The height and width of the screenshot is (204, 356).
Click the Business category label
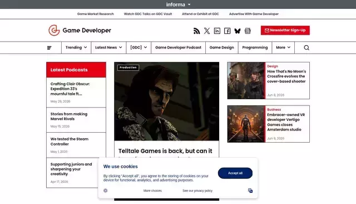point(274,110)
